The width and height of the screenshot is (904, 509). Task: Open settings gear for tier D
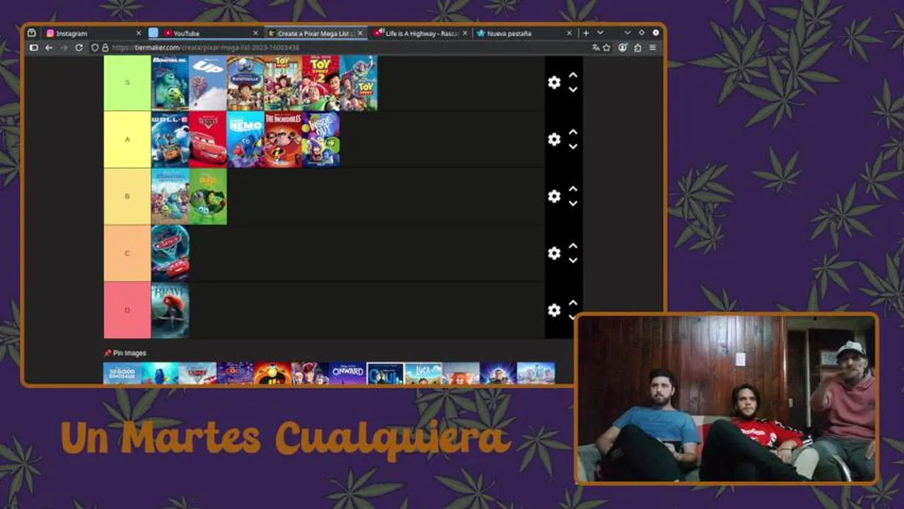click(554, 310)
